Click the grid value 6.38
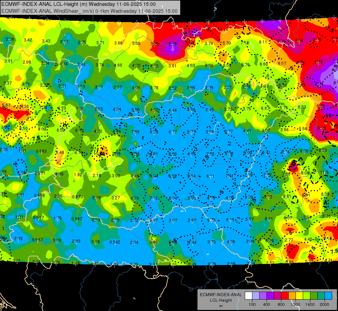This screenshot has height=311, width=338. [325, 194]
